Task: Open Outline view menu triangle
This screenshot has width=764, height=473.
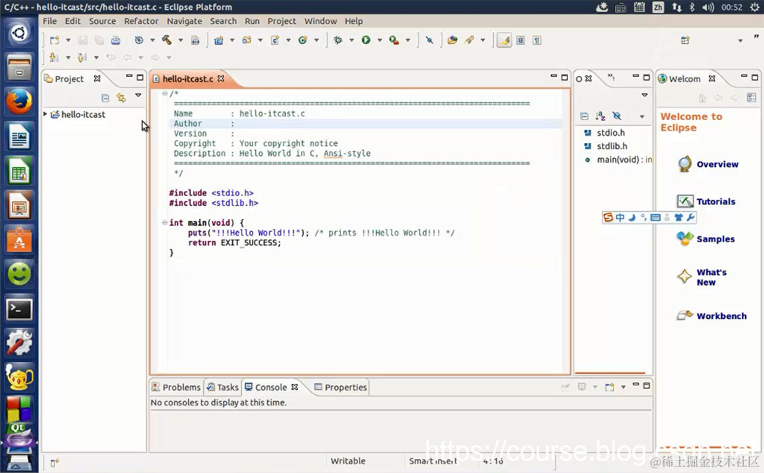Action: (x=645, y=94)
